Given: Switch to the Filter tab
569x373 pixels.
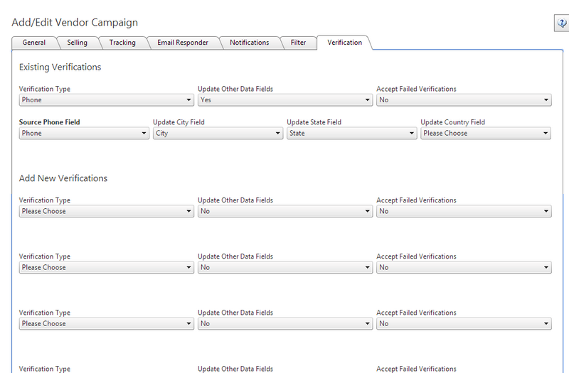Looking at the screenshot, I should click(298, 43).
